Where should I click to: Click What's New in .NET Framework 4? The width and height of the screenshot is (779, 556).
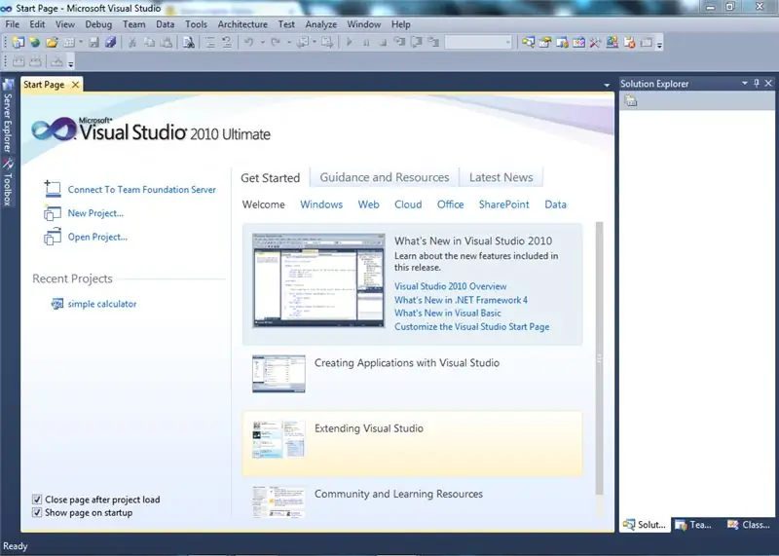tap(461, 300)
